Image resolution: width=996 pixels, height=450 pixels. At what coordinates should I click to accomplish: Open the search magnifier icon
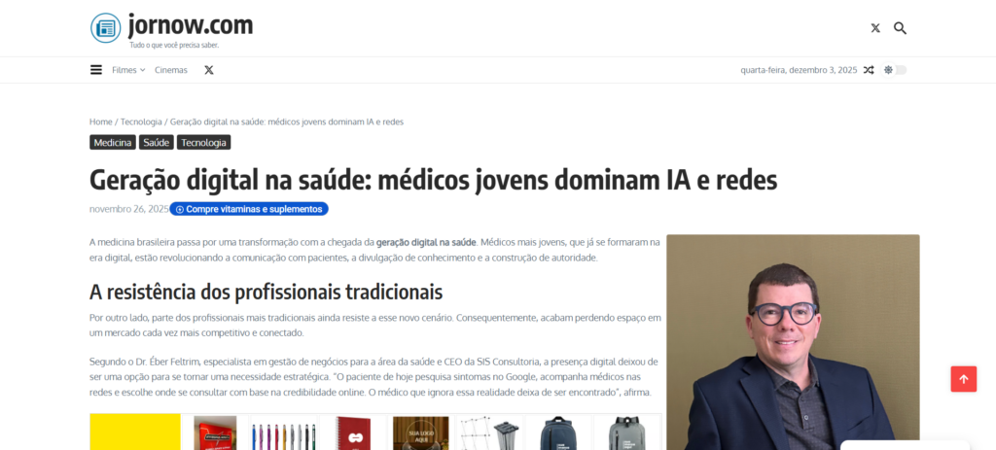pos(900,28)
